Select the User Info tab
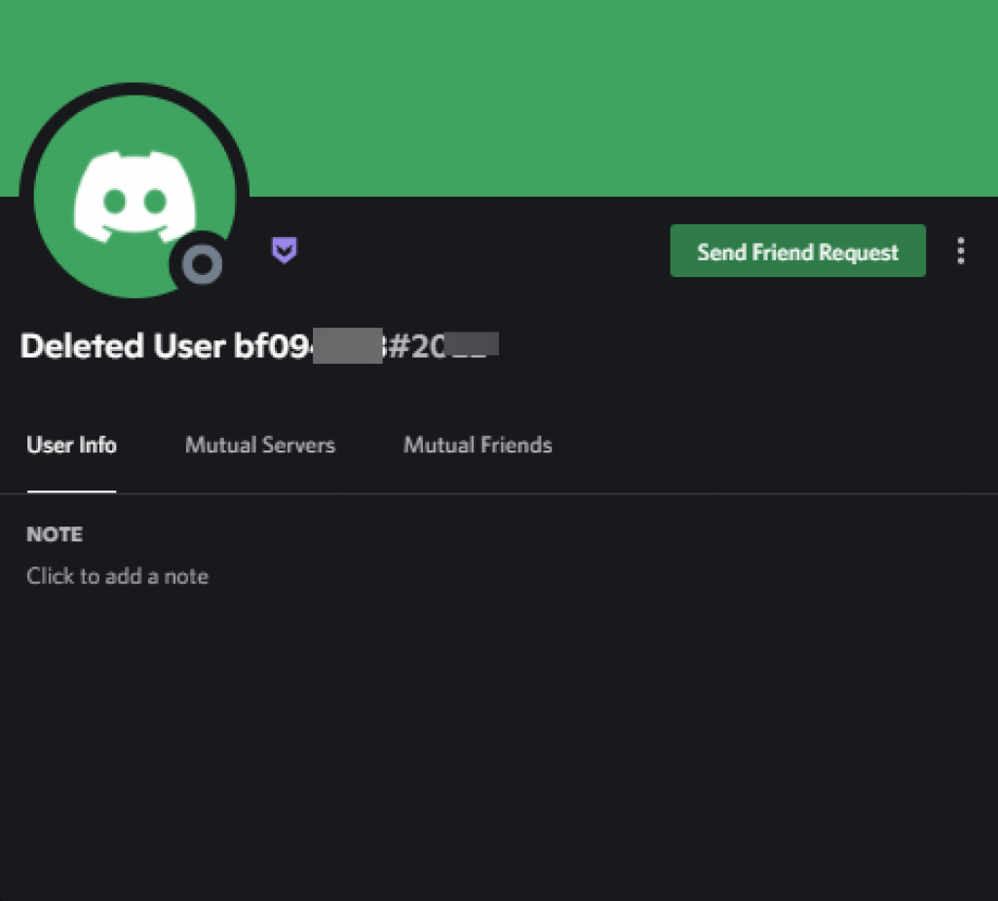 coord(71,445)
